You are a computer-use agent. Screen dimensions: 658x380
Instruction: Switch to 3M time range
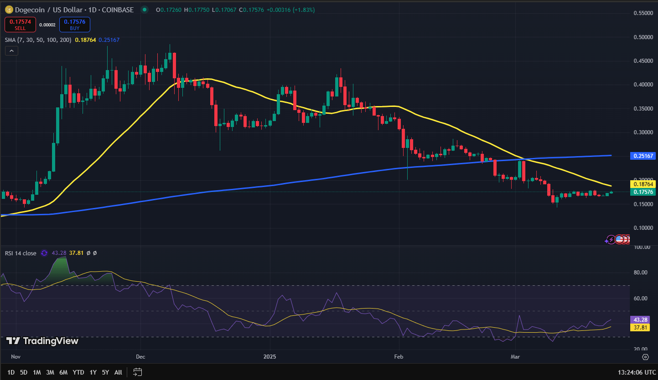click(50, 372)
